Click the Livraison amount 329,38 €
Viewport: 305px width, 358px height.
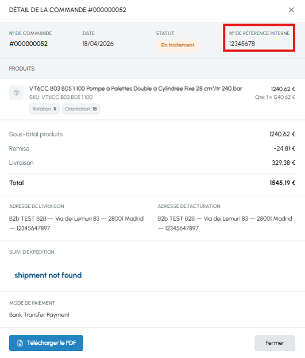tap(283, 163)
